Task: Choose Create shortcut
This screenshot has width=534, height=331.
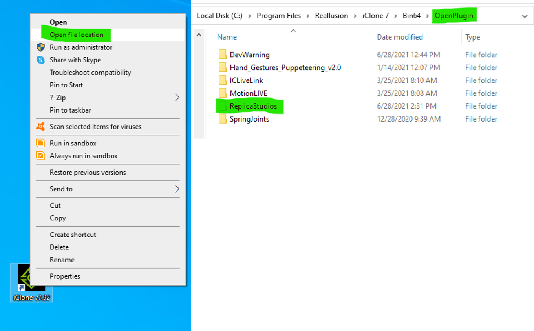Action: (x=108, y=235)
